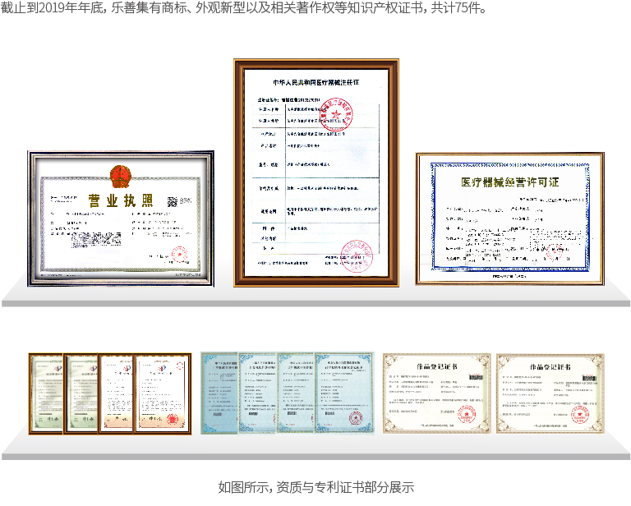
Task: Click the red seal on rightmost blue patent certificate
Action: click(356, 417)
